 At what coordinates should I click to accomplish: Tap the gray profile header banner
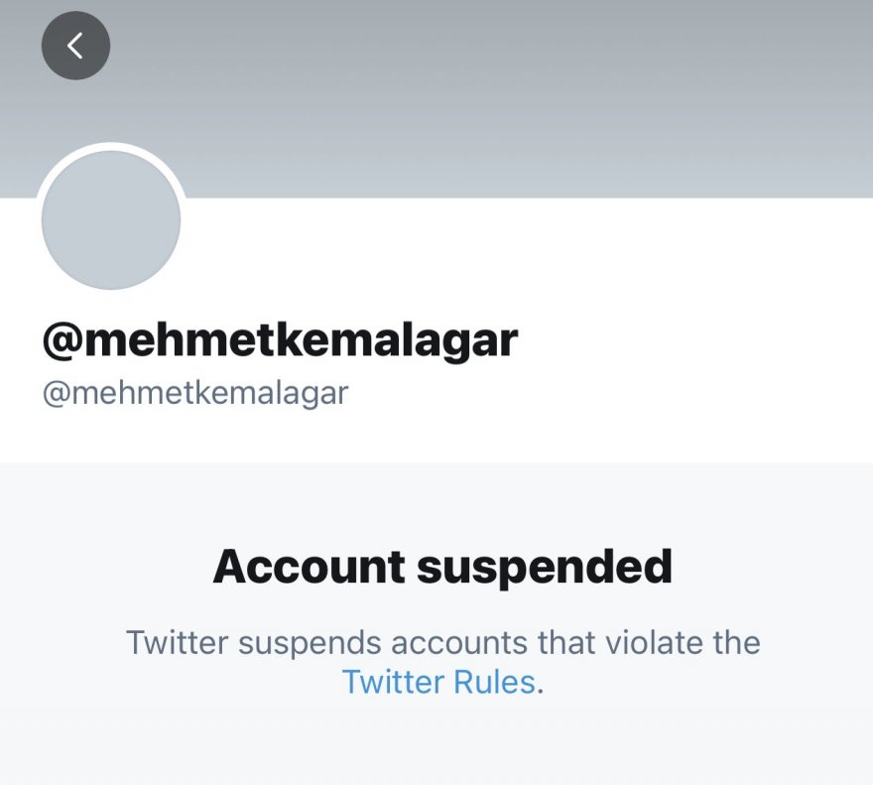(x=496, y=99)
